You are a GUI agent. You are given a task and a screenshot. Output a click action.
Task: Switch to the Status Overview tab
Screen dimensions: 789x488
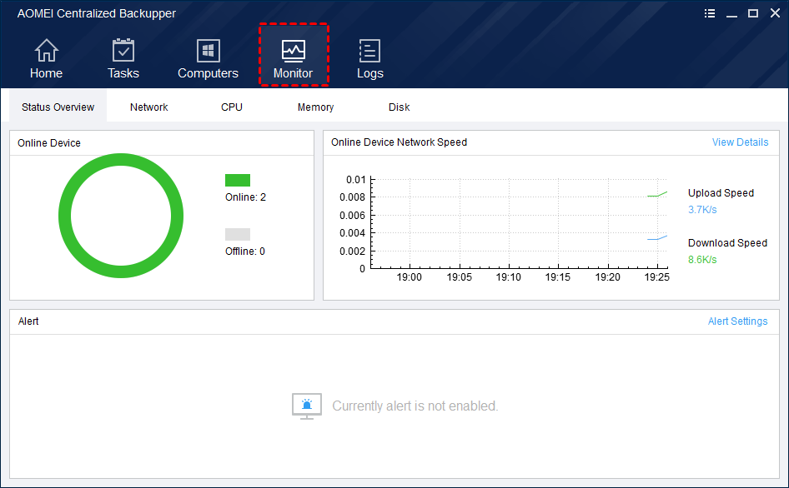(x=58, y=107)
